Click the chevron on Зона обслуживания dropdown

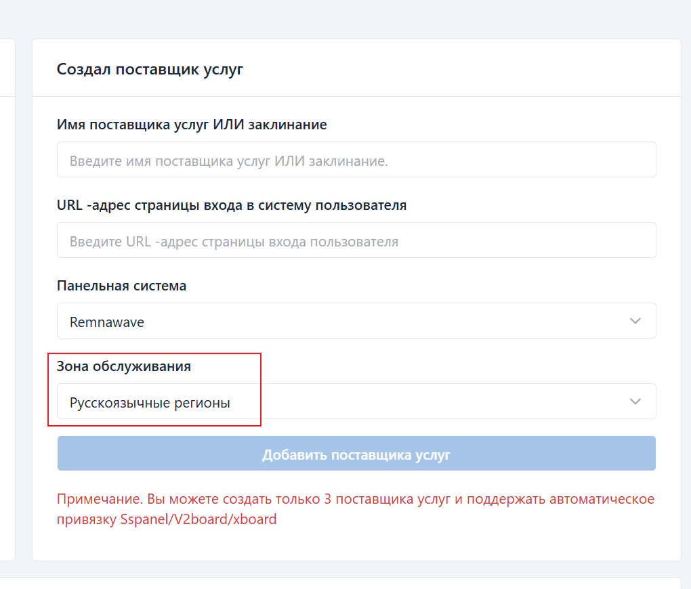635,401
